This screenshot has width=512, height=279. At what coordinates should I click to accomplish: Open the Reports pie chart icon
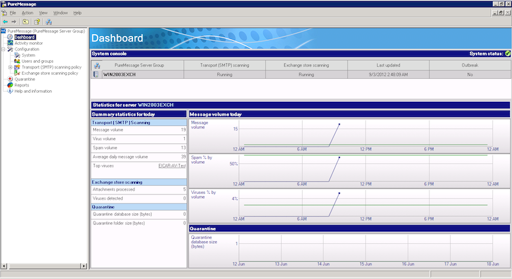coord(10,85)
